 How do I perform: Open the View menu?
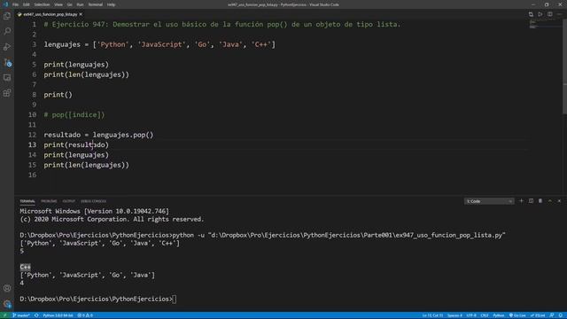tap(58, 4)
